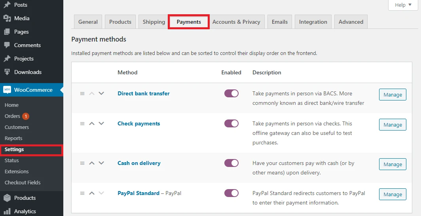The height and width of the screenshot is (216, 421).
Task: Click Manage button for Cash on delivery
Action: [393, 164]
